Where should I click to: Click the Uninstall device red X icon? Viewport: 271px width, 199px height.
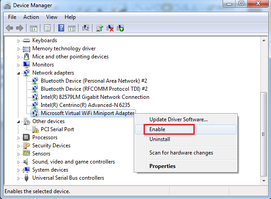(110, 28)
